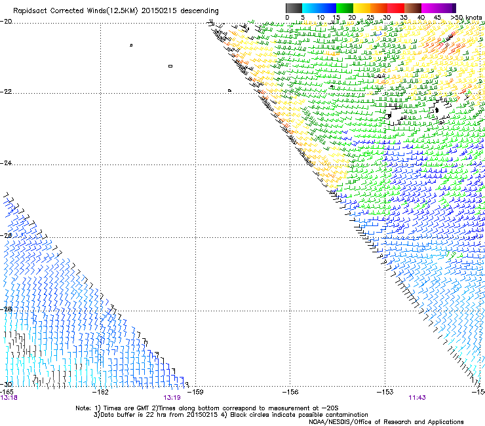485x426 pixels.
Task: Click the longitude label '-165'
Action: point(7,392)
